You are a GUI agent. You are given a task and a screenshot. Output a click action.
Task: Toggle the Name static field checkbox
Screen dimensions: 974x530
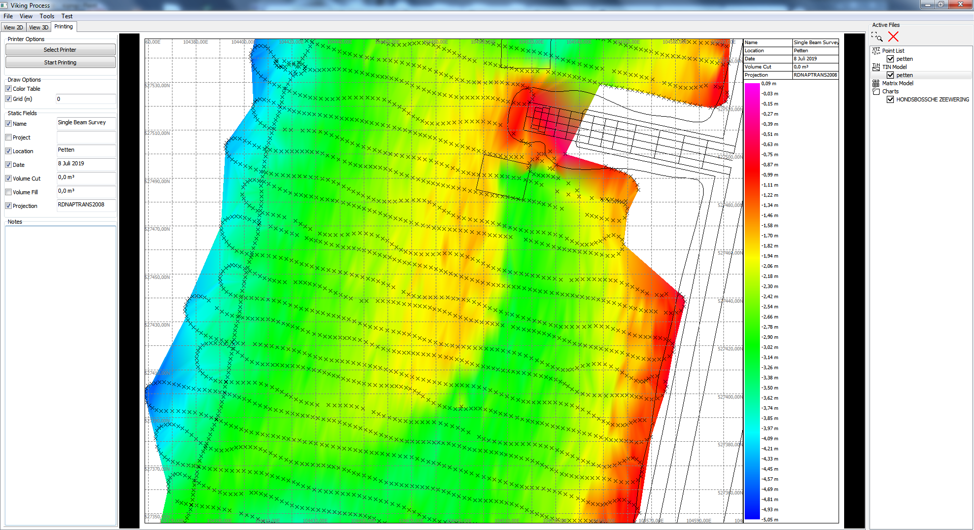coord(8,124)
